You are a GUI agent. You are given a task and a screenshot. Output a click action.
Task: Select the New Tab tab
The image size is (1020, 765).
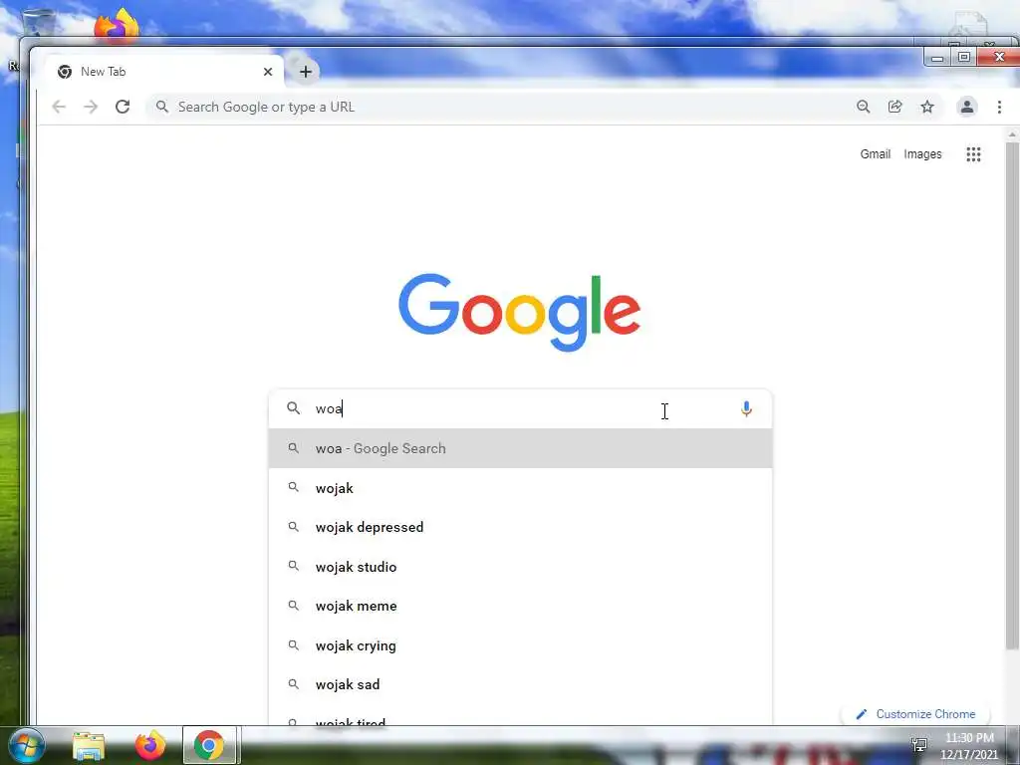point(164,72)
